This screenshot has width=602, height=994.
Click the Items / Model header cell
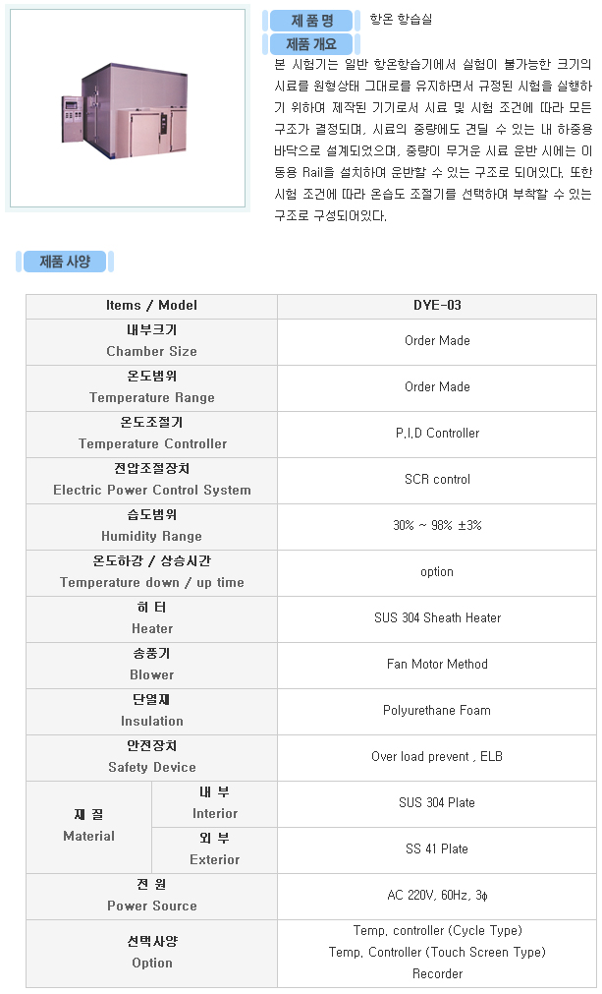[151, 306]
